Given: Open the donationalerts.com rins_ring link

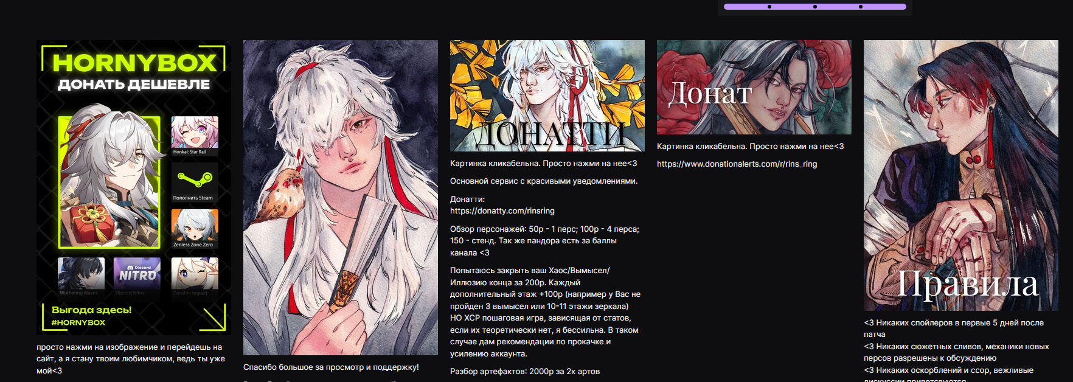Looking at the screenshot, I should tap(737, 164).
